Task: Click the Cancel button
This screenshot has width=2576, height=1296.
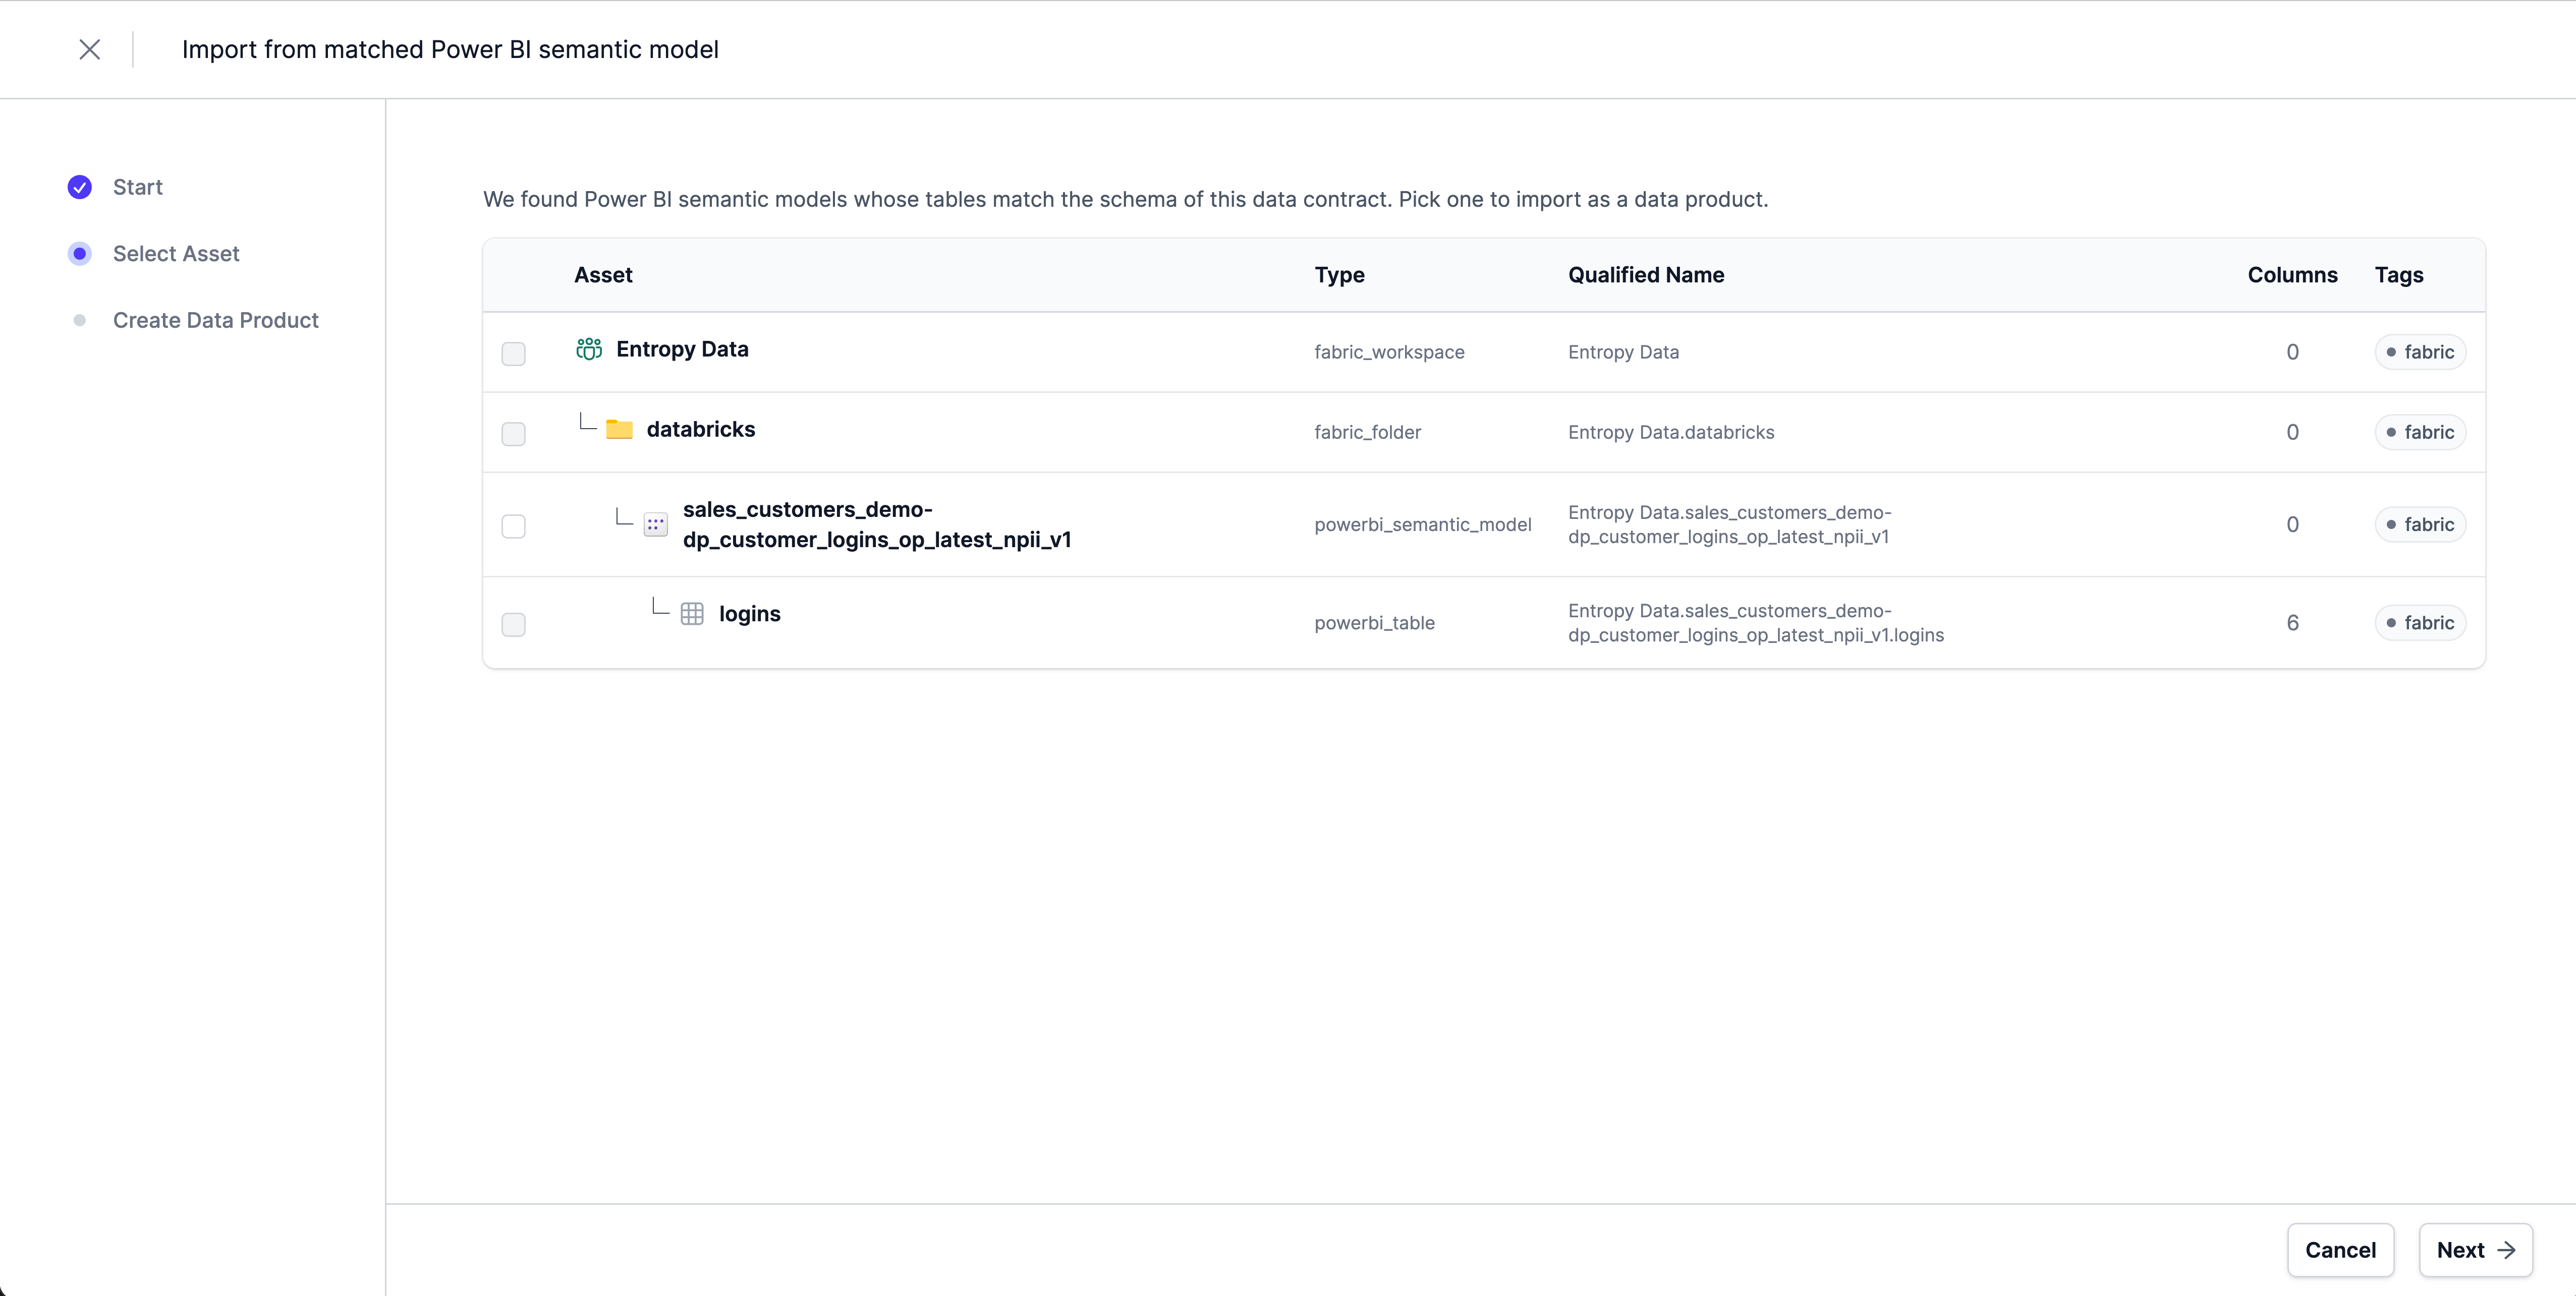Action: [2340, 1250]
